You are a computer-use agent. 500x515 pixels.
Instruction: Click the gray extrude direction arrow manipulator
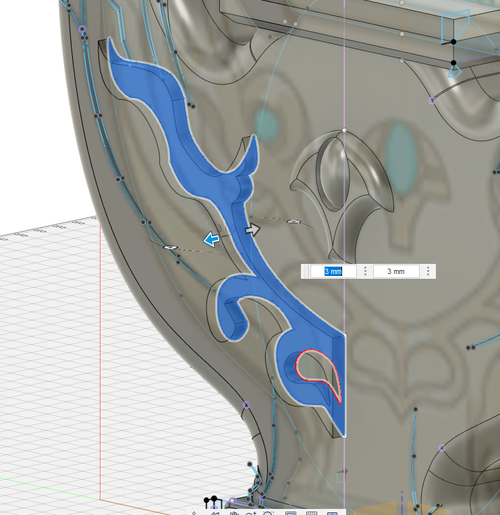(252, 229)
